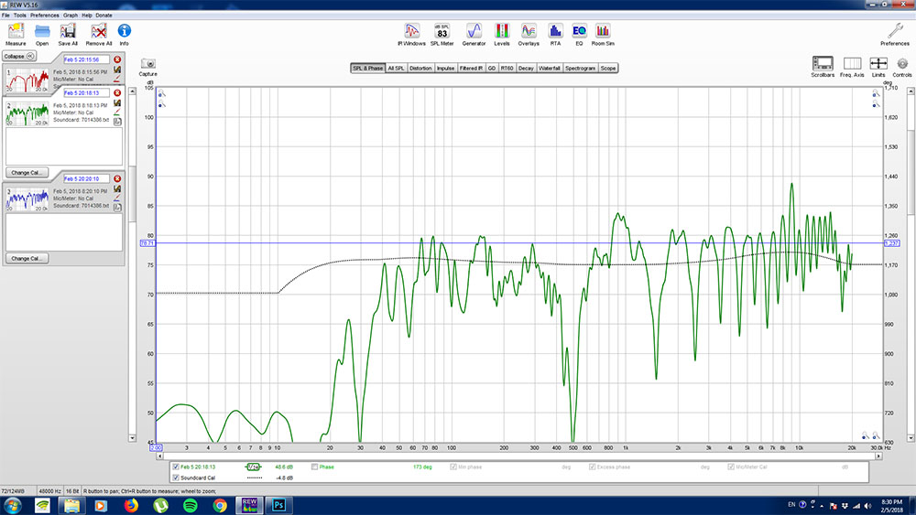Switch to the Impulse tab
Viewport: 916px width, 515px height.
click(x=446, y=69)
